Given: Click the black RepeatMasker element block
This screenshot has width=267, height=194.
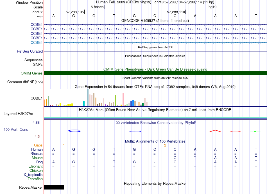Looking at the screenshot, I should (54, 187).
